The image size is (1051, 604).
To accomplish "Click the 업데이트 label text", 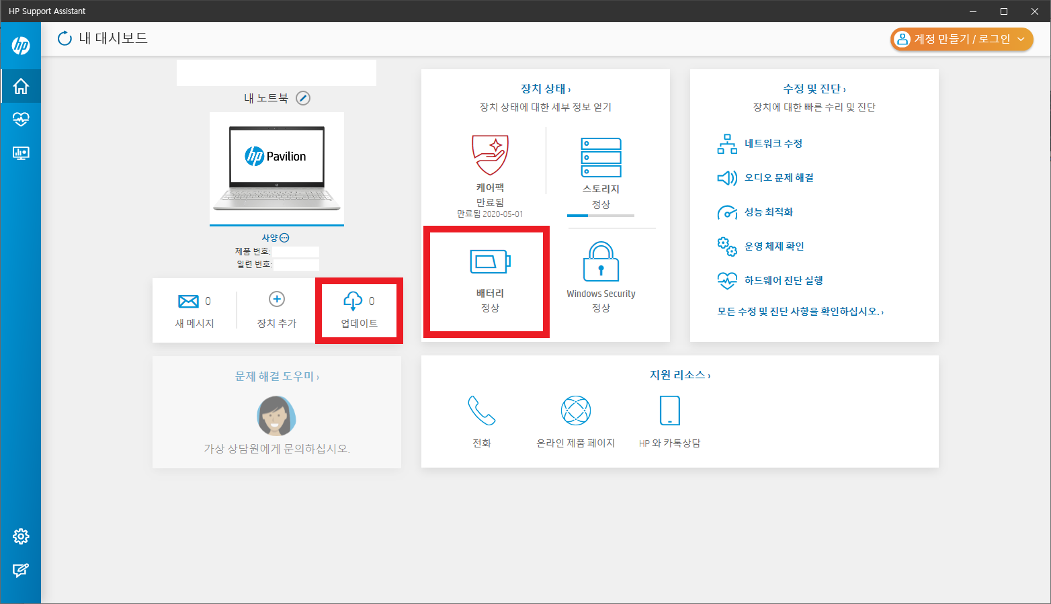I will (x=359, y=323).
